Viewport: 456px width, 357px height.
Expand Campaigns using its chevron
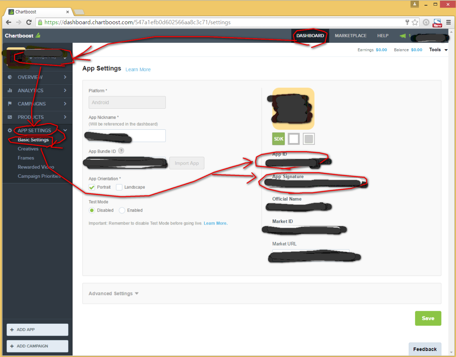tap(65, 104)
